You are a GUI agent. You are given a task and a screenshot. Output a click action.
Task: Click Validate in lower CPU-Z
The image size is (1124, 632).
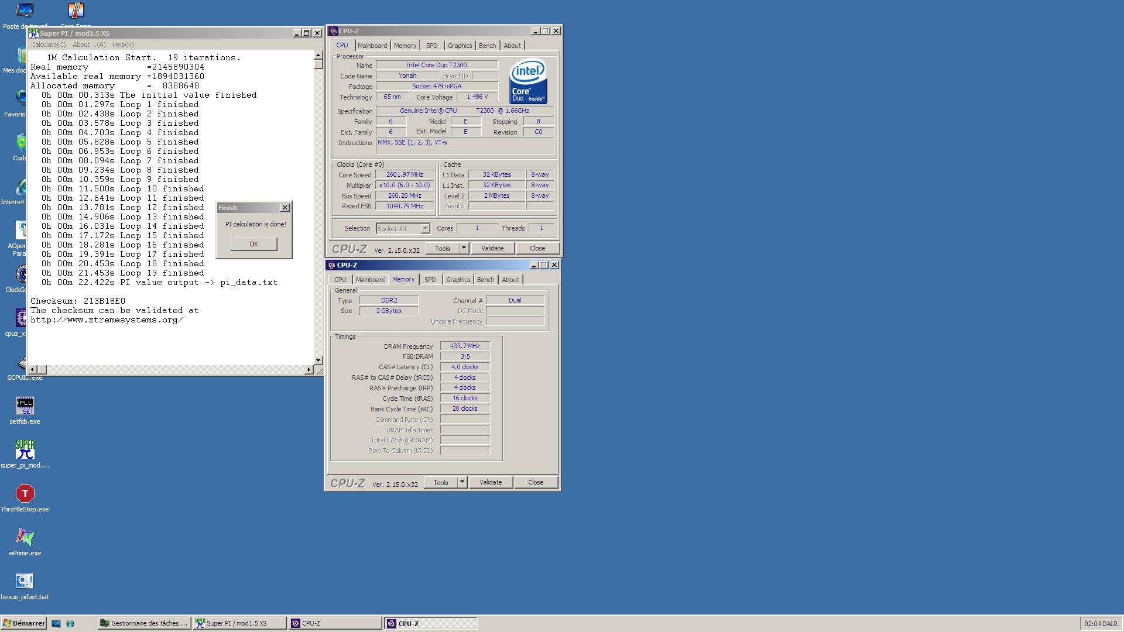coord(491,482)
